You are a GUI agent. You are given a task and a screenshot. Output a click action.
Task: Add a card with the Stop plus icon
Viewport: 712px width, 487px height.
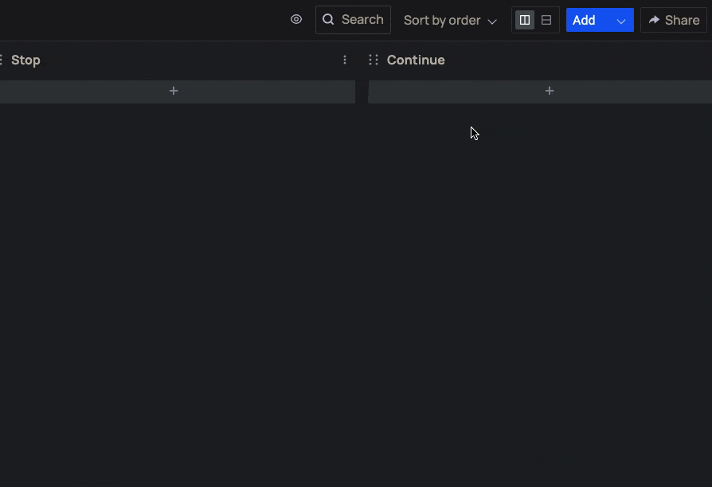click(x=174, y=92)
